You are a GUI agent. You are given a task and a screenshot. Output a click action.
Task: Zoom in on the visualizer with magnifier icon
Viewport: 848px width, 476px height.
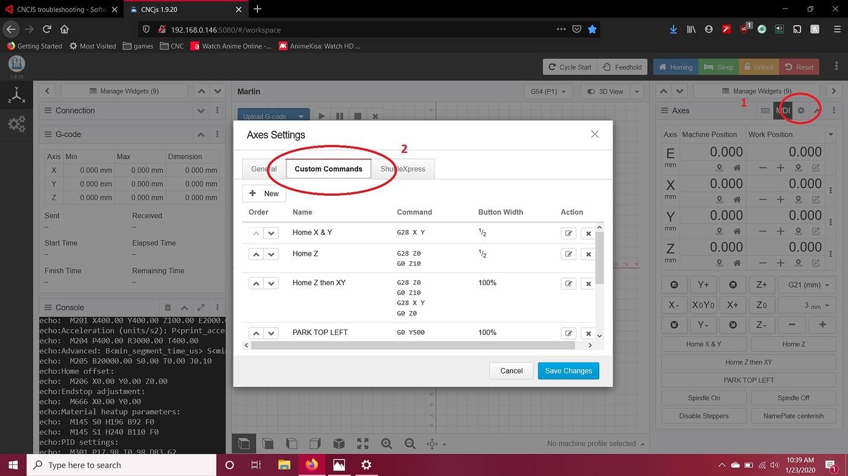[387, 443]
